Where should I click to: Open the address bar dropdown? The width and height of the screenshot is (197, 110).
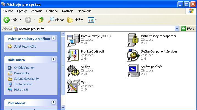(x=177, y=29)
